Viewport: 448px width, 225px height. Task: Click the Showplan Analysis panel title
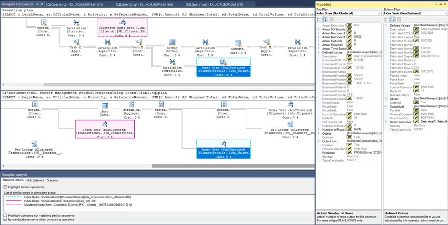pyautogui.click(x=14, y=174)
